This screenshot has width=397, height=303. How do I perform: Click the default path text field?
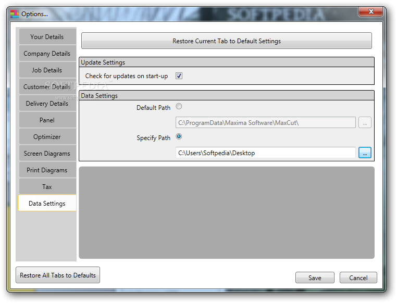pos(266,123)
